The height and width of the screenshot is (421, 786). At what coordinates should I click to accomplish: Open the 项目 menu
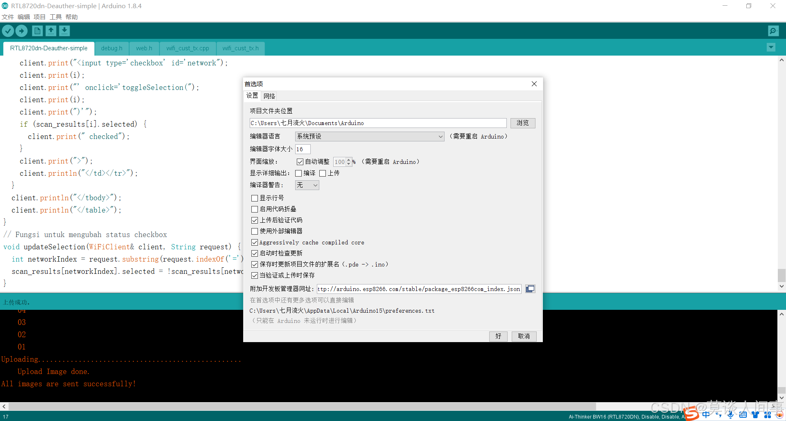coord(40,17)
